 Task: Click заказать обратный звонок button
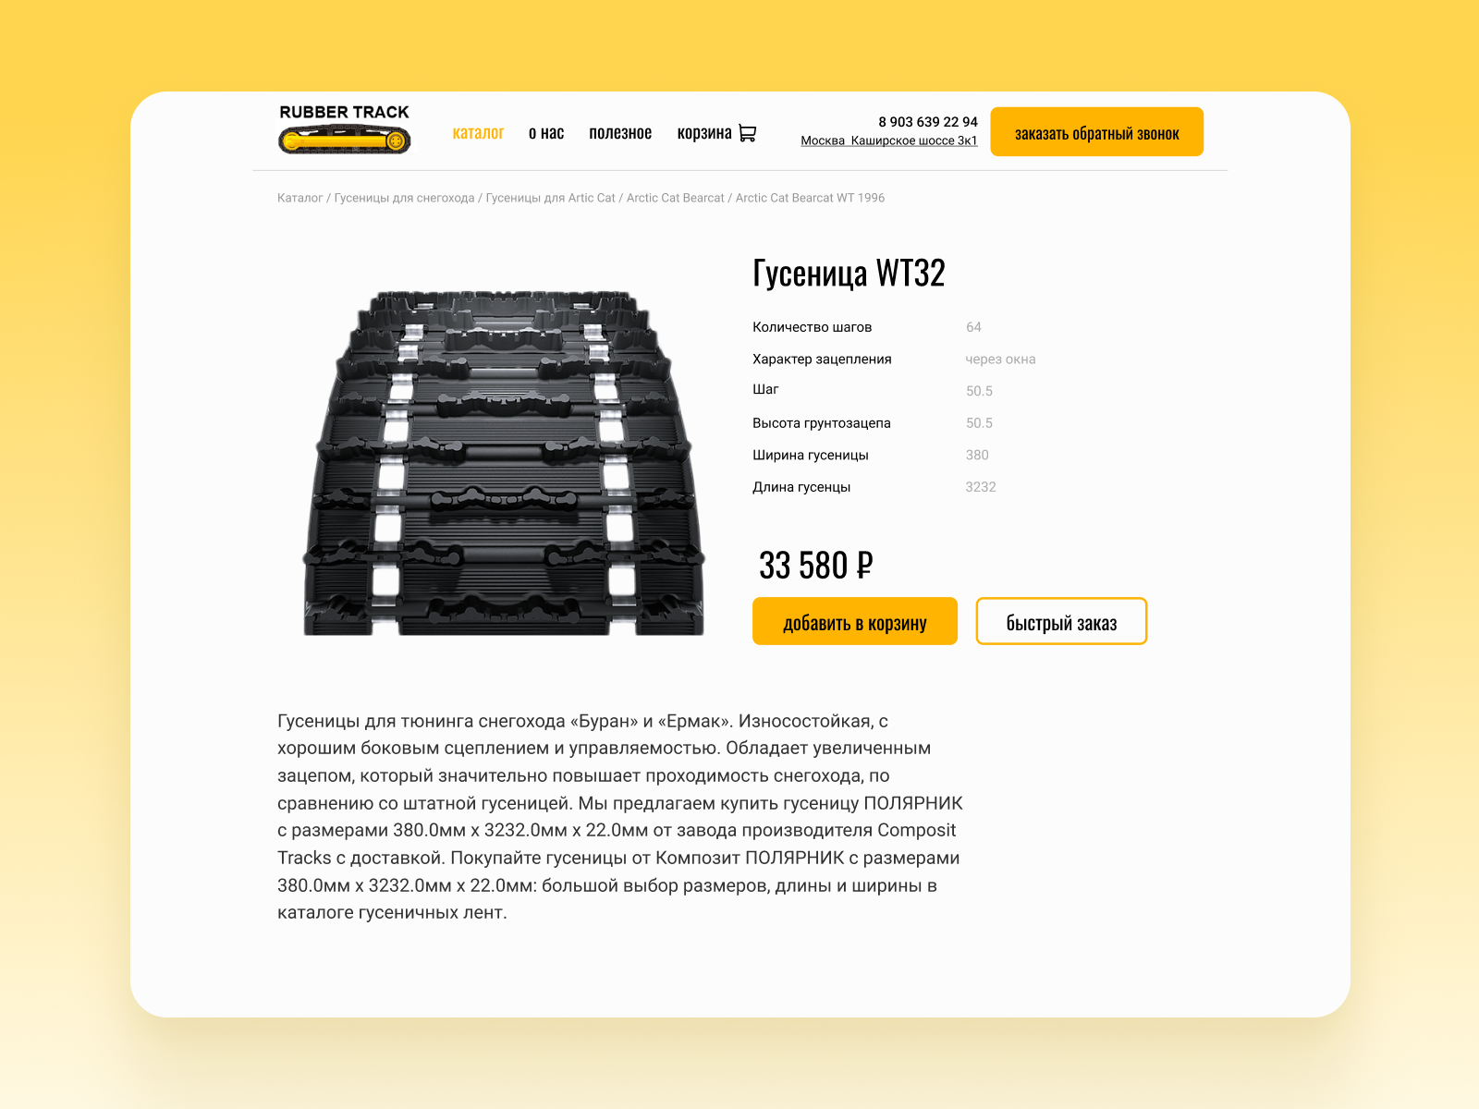pyautogui.click(x=1097, y=132)
